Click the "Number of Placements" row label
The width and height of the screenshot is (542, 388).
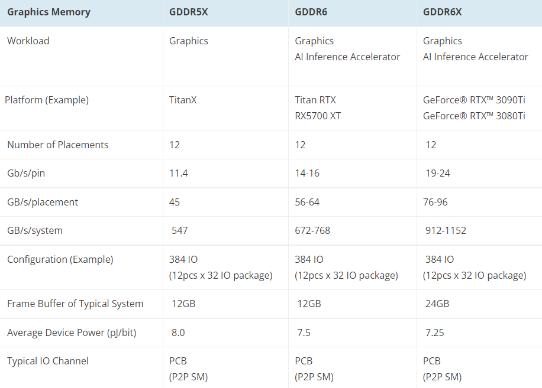pyautogui.click(x=58, y=145)
